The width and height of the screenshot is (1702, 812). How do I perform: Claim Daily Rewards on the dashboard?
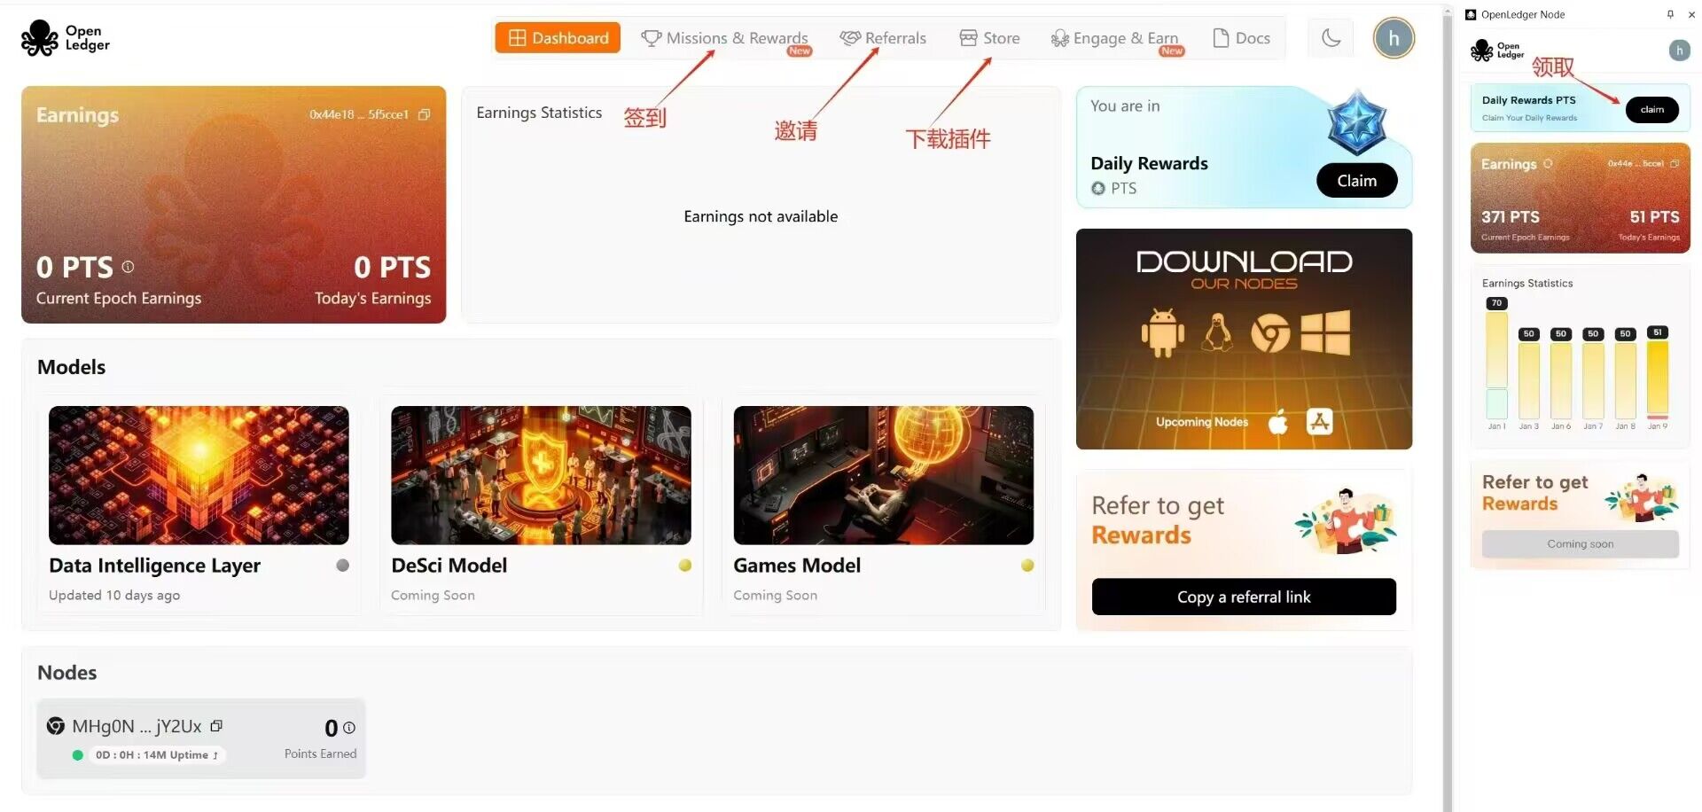[1356, 180]
